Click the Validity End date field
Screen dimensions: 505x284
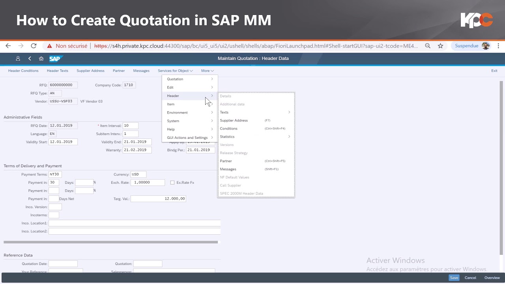point(137,142)
